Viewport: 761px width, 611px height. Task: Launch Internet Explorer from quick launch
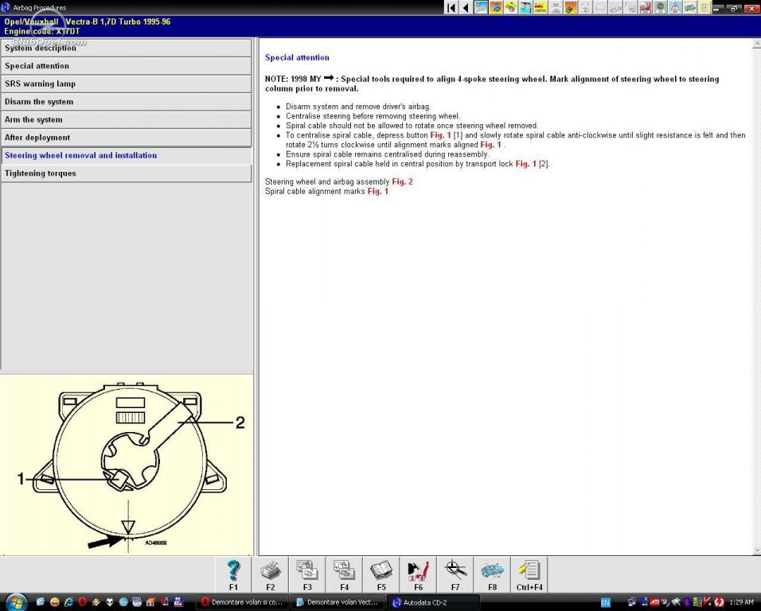point(68,602)
